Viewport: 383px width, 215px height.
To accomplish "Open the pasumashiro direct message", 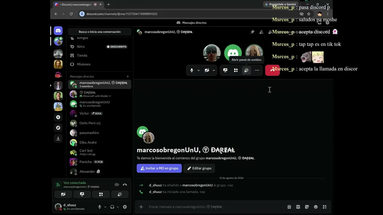I will click(x=100, y=133).
